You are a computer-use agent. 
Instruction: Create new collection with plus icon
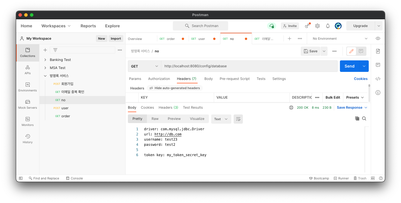click(45, 50)
